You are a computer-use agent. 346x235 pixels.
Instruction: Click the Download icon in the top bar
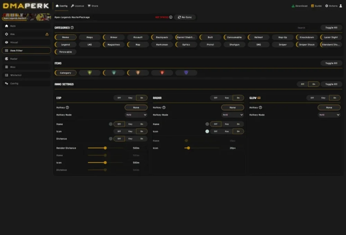[292, 6]
